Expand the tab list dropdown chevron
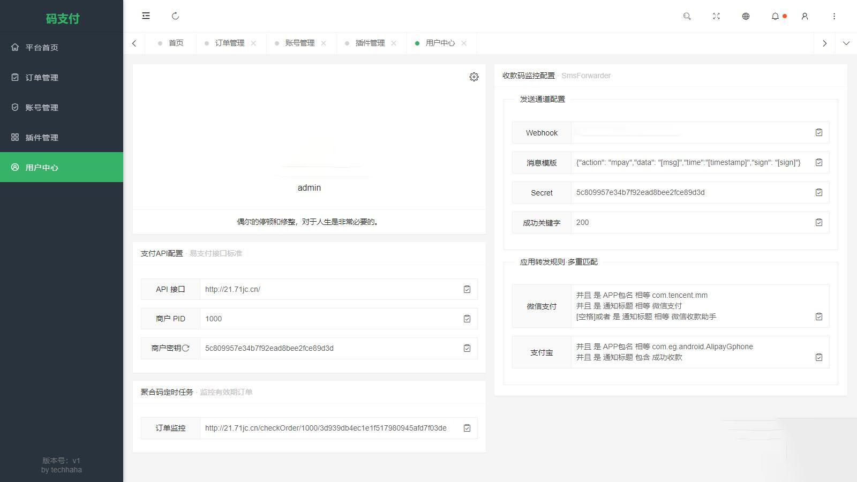The height and width of the screenshot is (482, 857). [x=846, y=43]
